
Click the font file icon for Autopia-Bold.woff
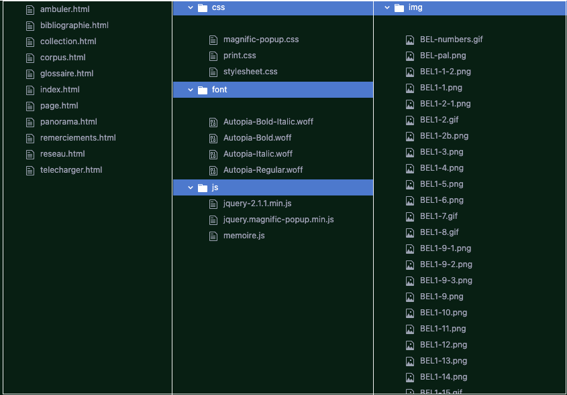click(x=213, y=138)
